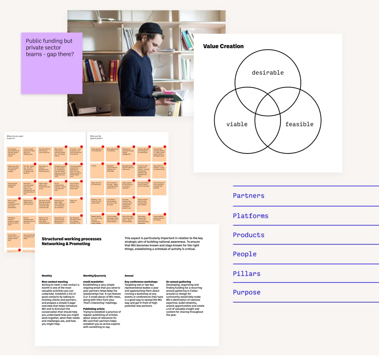Click the paragraph beginning 'This aspect is particularly important'
Screen dimensions: 379x356
(x=164, y=243)
